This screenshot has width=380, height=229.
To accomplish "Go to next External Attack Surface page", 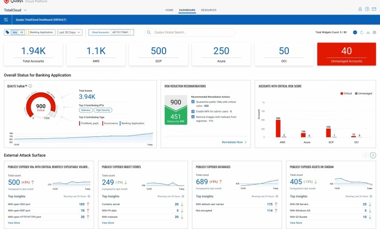I will (373, 155).
